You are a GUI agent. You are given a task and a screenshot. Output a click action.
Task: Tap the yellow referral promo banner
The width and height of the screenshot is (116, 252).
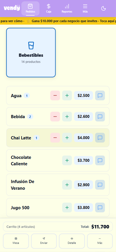58,21
